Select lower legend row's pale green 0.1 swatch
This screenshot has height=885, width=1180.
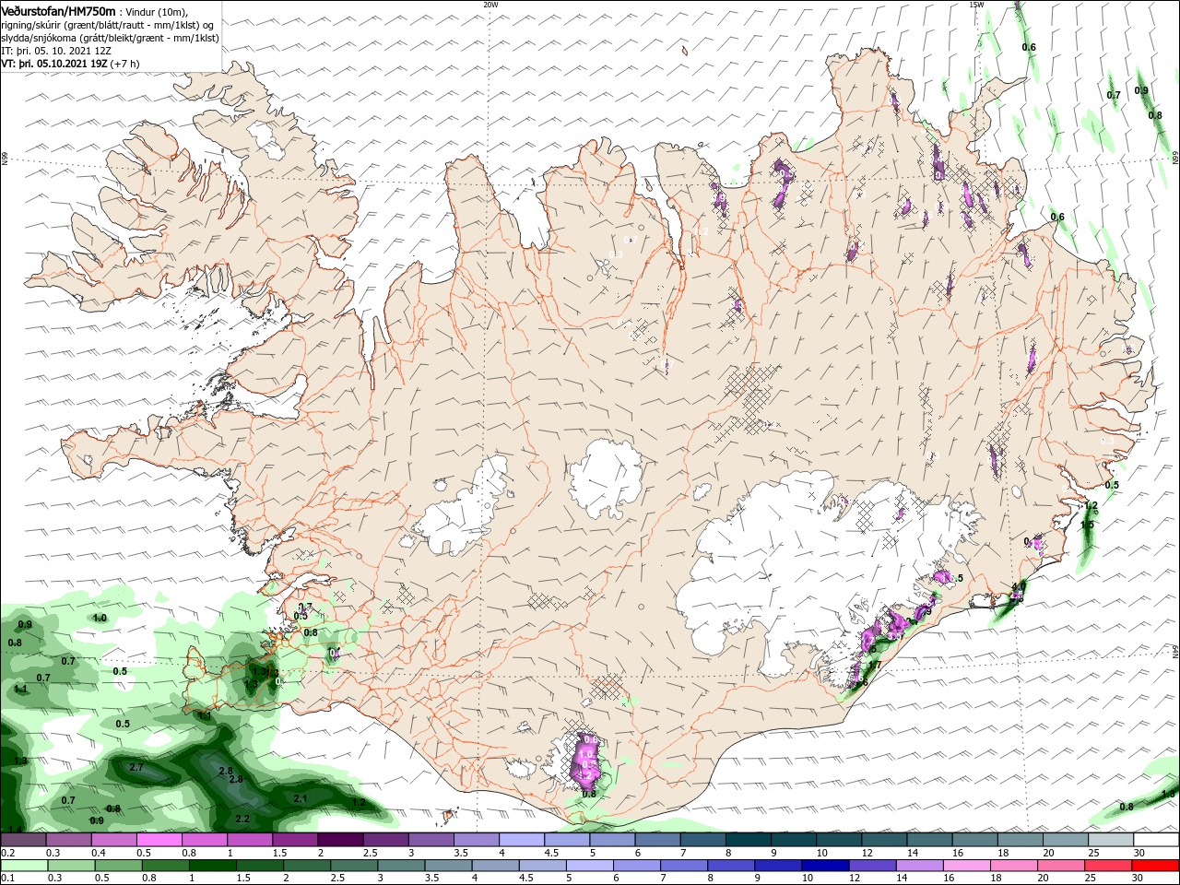[x=24, y=866]
